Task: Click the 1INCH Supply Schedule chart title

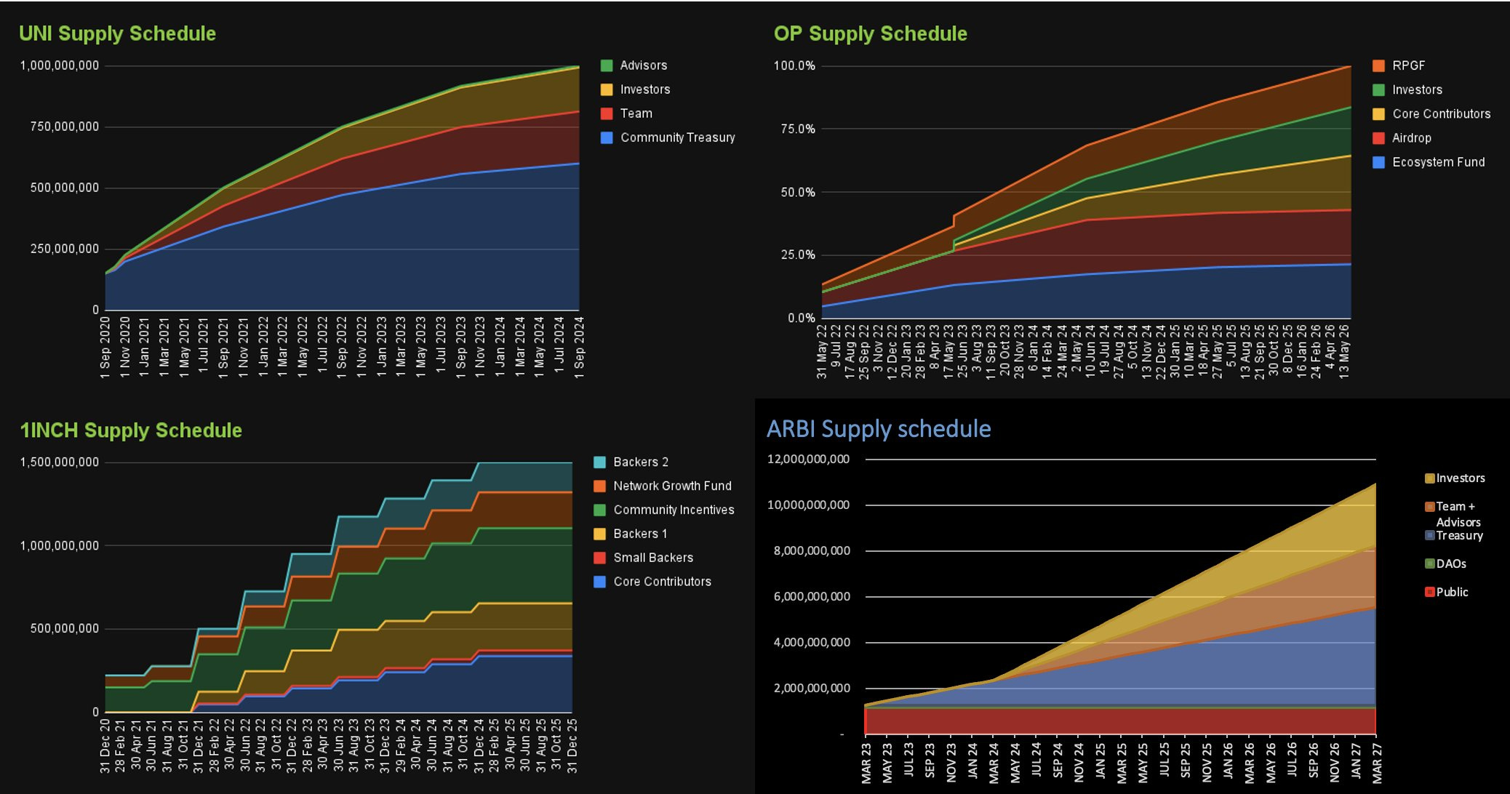Action: [131, 430]
